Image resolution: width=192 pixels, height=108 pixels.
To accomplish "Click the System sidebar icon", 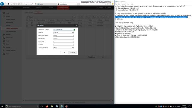I will tap(4, 16).
